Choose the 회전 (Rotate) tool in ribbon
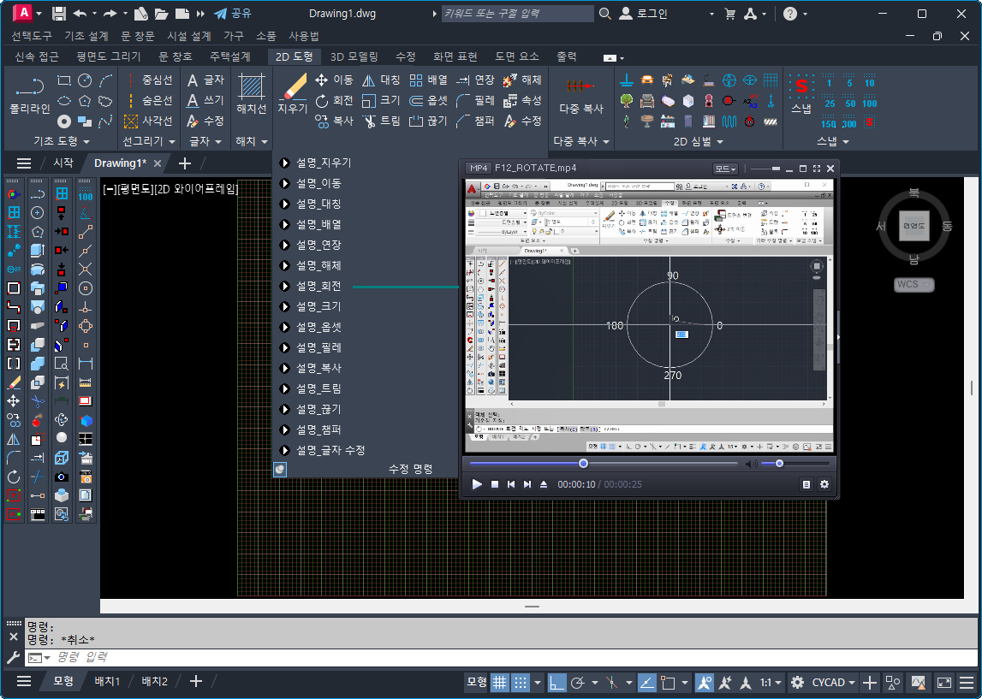Viewport: 982px width, 699px height. click(334, 101)
